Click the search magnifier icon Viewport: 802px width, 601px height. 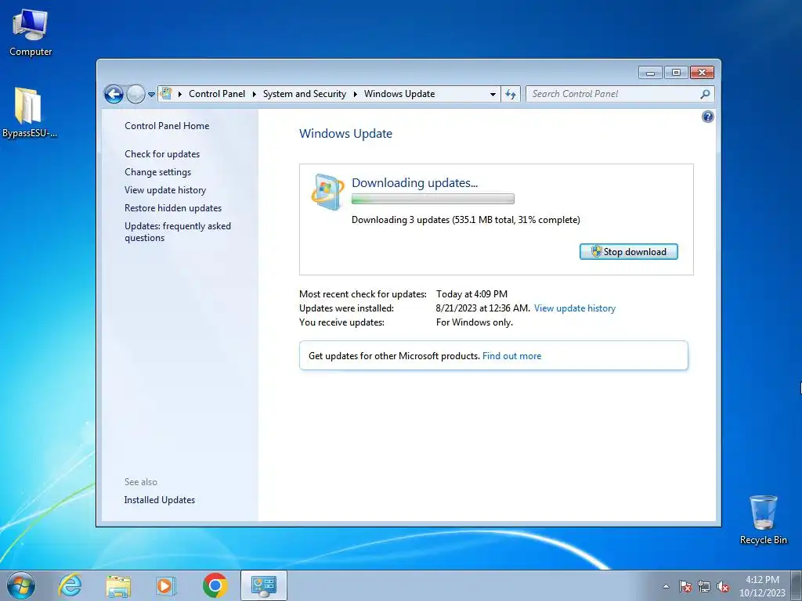pos(706,94)
